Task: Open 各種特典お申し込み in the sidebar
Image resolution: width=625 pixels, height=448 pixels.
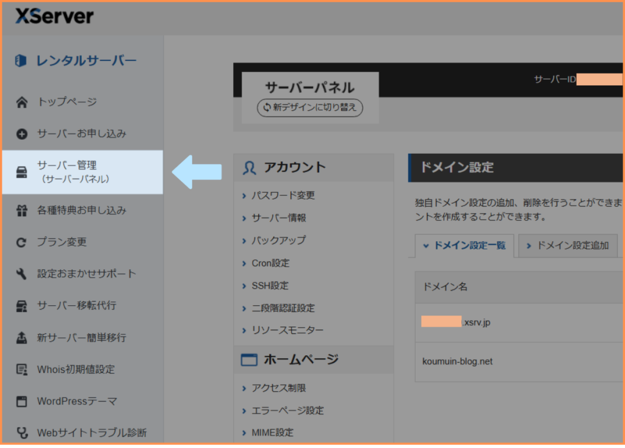Action: [x=82, y=211]
